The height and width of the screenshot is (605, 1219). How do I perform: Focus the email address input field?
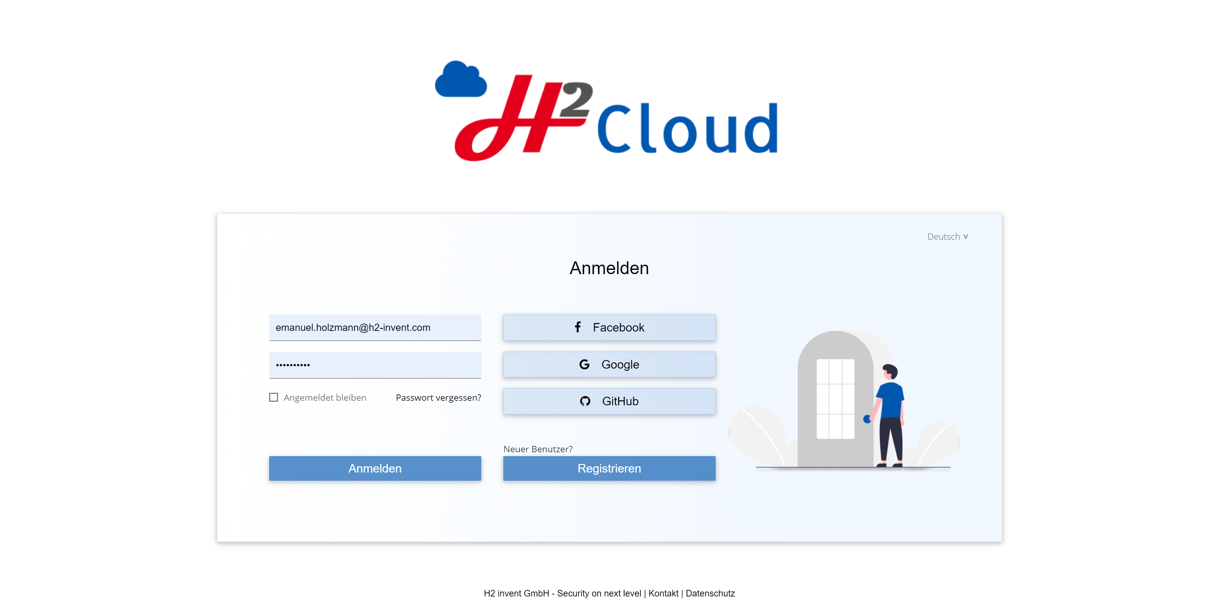click(x=375, y=327)
